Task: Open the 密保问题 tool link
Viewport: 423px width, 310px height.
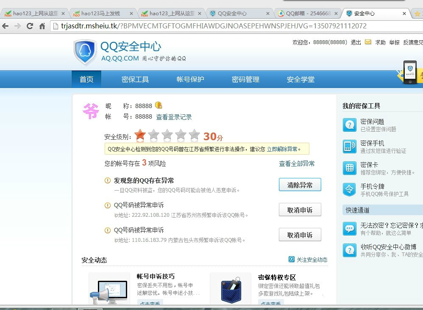Action: coord(372,122)
